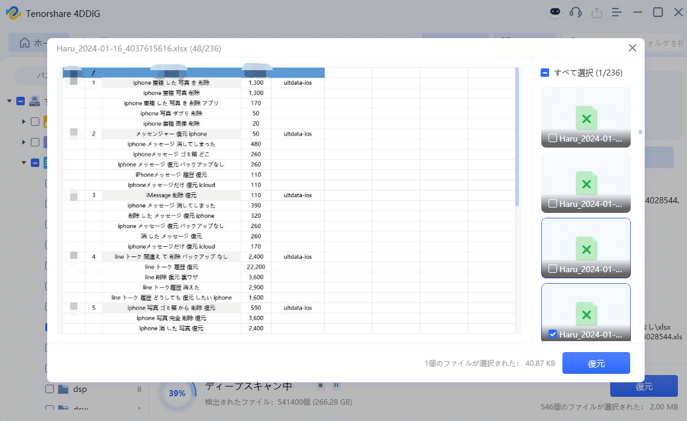Click cell 'line トーク 履歴 復元'
This screenshot has height=421, width=687.
pyautogui.click(x=171, y=267)
